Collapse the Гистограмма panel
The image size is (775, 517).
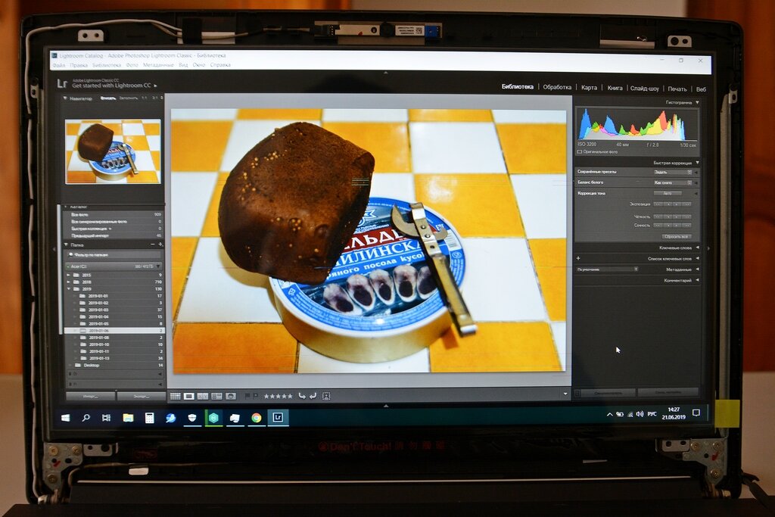coord(697,102)
